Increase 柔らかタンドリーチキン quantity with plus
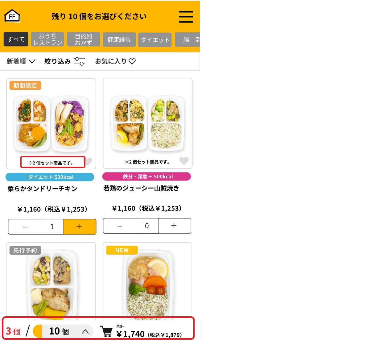Image resolution: width=370 pixels, height=341 pixels. [80, 227]
